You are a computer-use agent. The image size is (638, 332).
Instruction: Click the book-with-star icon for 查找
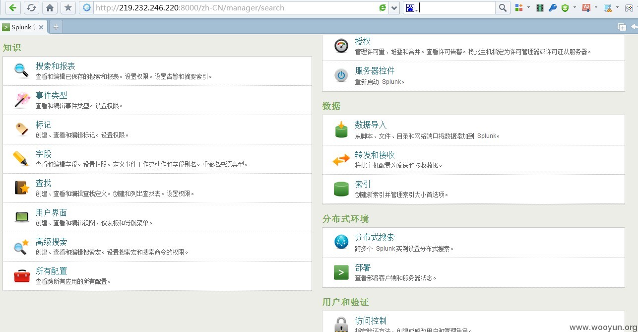pyautogui.click(x=22, y=188)
